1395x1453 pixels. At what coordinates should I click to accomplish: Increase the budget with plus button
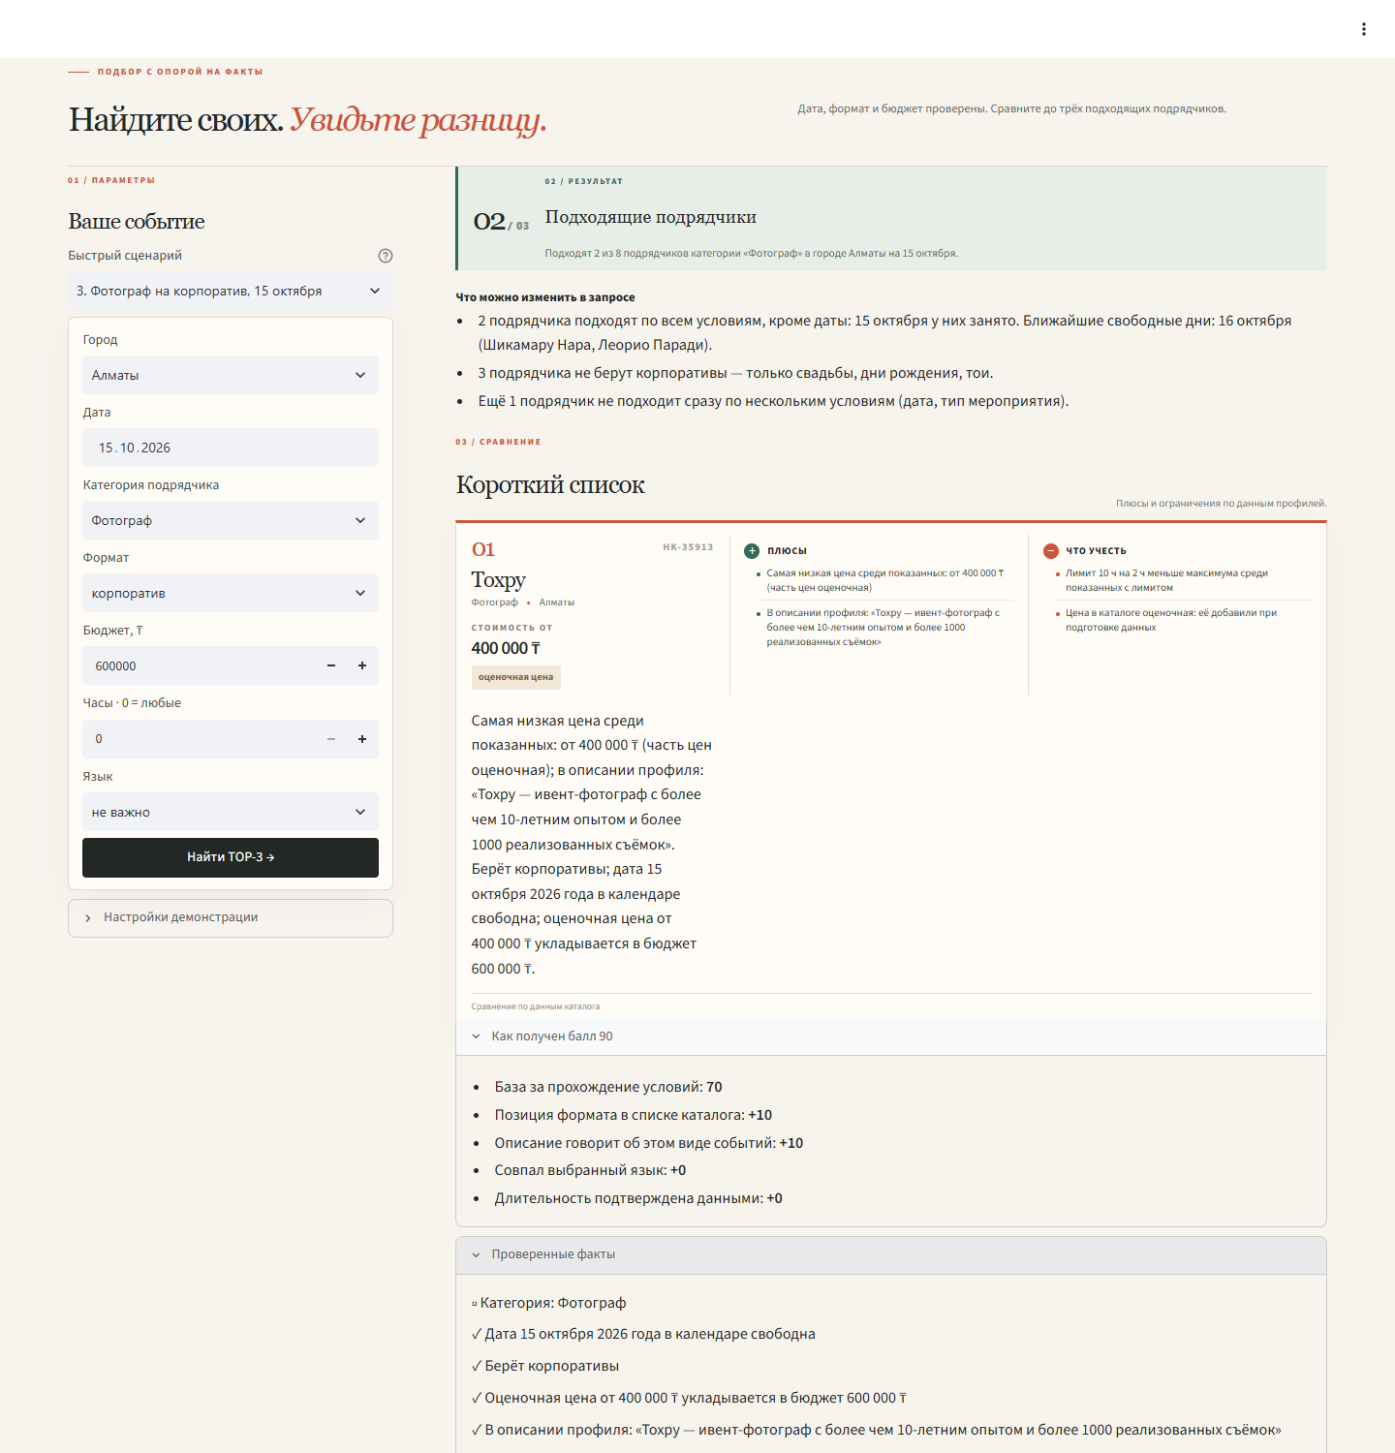pos(362,665)
